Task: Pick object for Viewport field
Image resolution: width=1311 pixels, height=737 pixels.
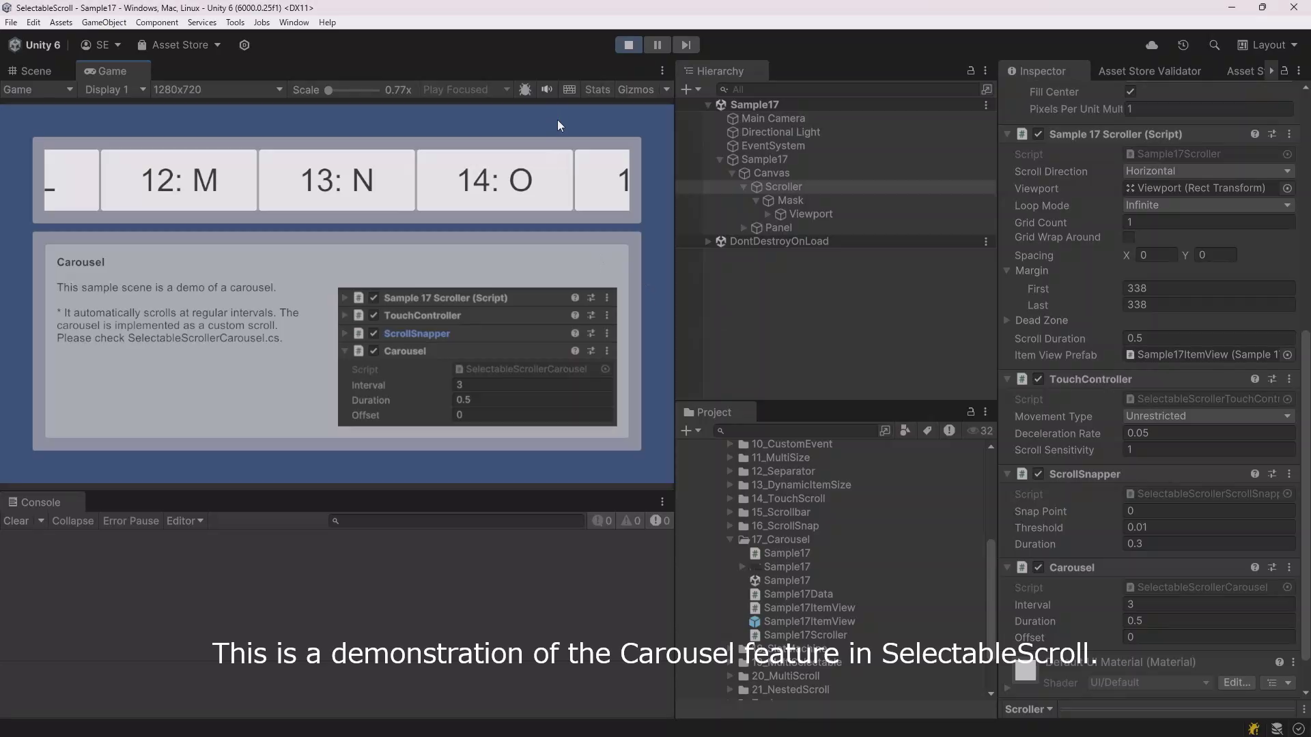Action: click(1287, 188)
